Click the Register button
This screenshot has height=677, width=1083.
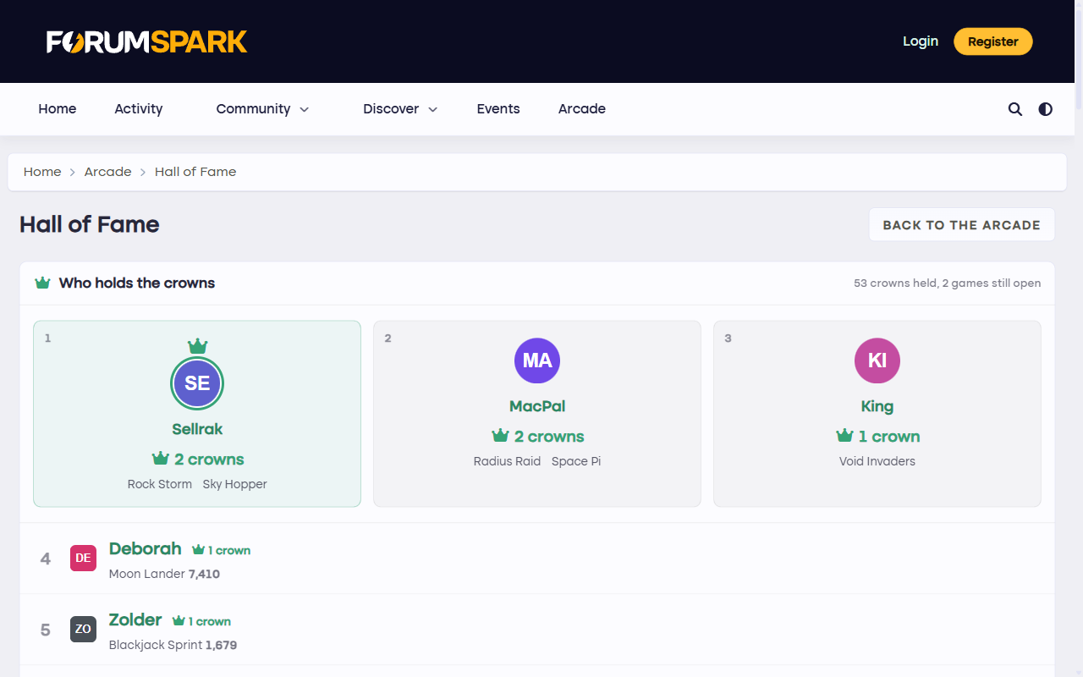[993, 41]
